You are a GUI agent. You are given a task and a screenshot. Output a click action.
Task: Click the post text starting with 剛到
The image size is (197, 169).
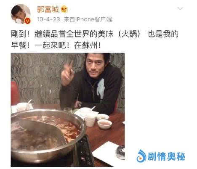[x=95, y=40]
